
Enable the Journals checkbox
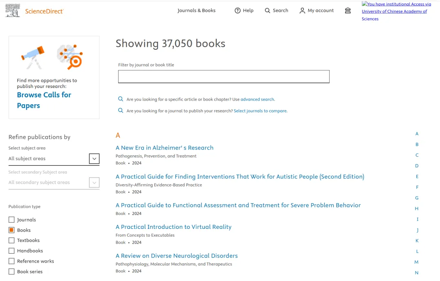pos(11,220)
